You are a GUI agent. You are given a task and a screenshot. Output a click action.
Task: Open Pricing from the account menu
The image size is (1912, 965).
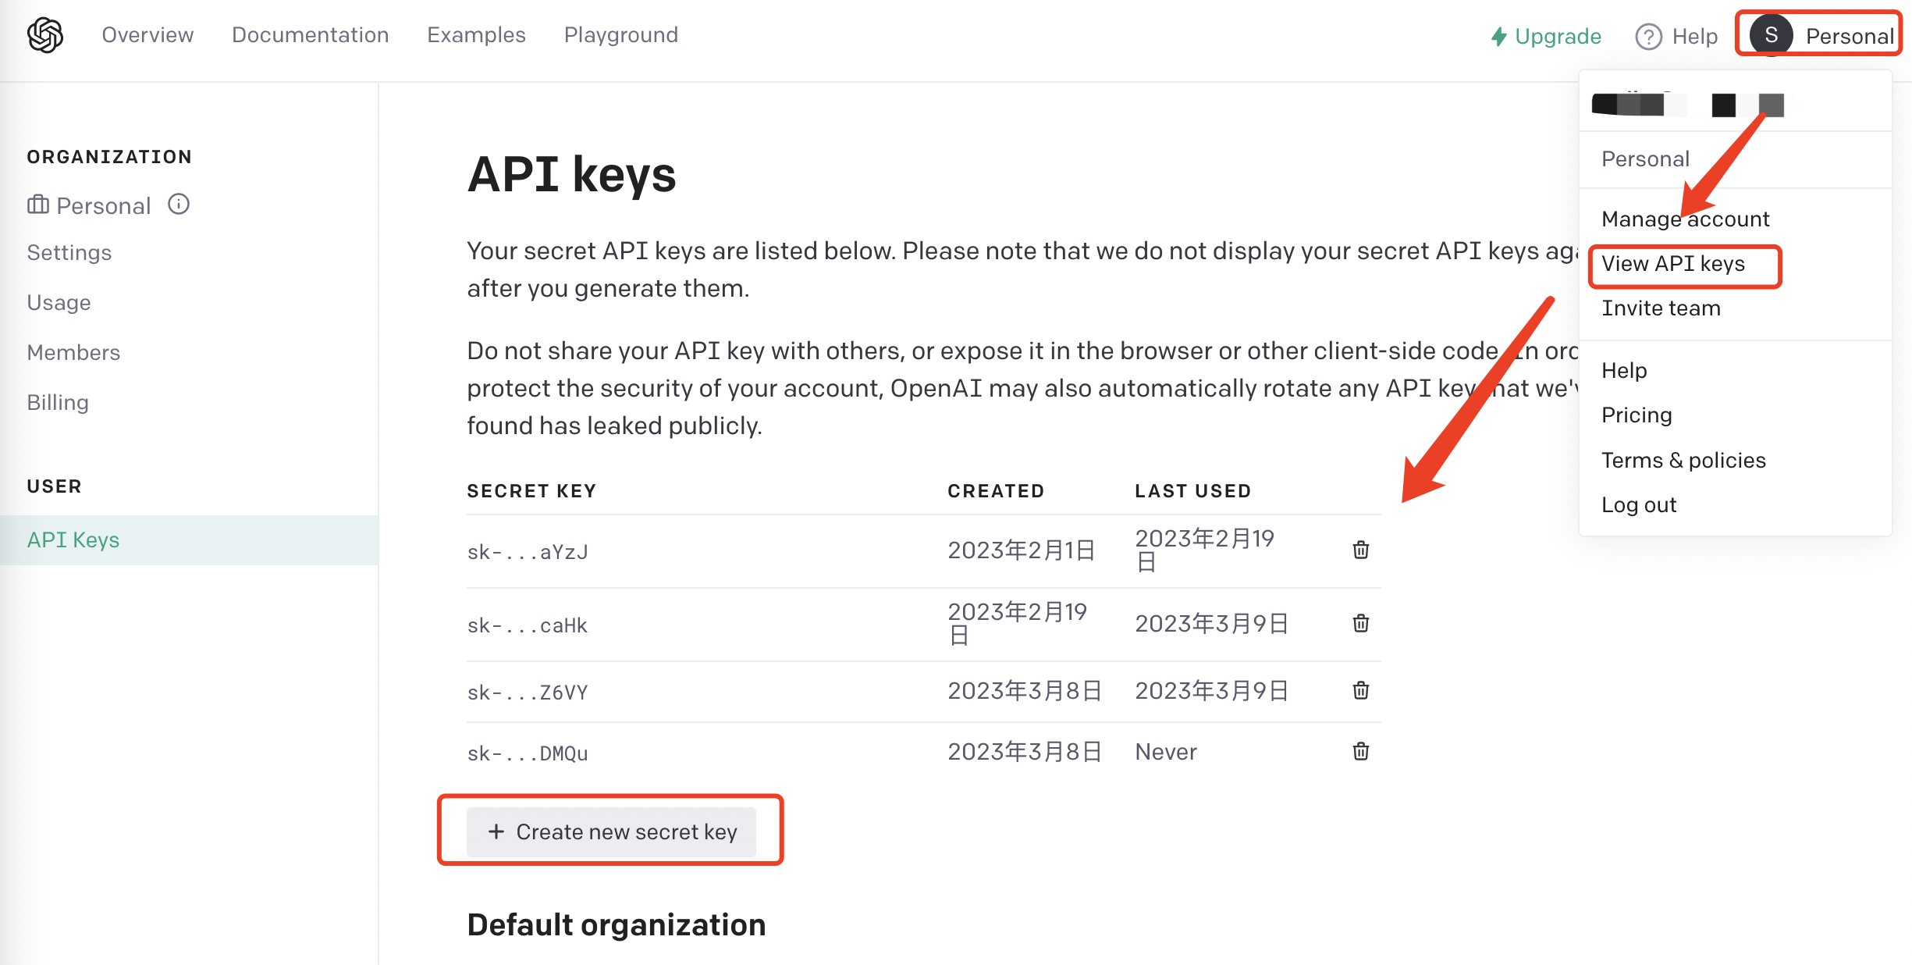tap(1636, 415)
